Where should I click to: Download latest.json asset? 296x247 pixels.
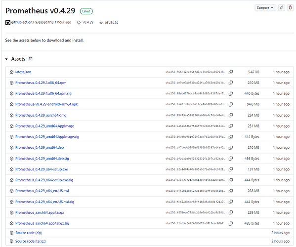click(23, 72)
